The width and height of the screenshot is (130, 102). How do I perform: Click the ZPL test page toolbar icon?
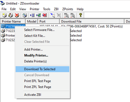(x=73, y=15)
